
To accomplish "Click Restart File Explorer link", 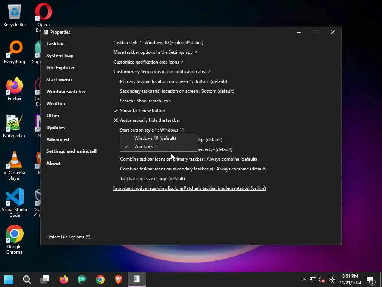I will click(x=68, y=237).
